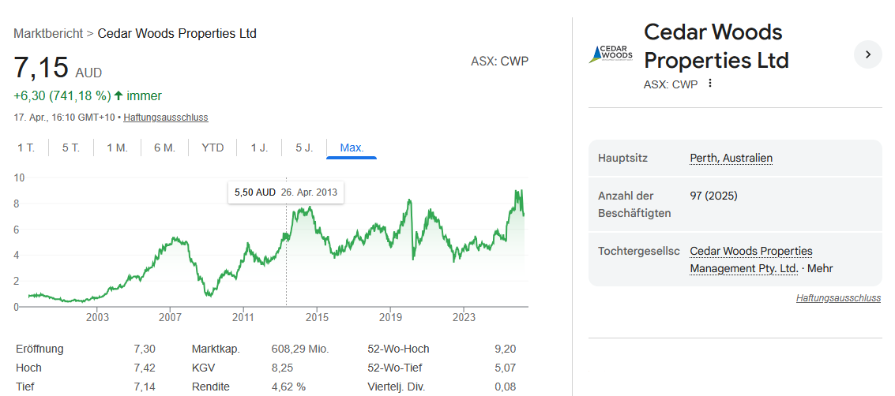Click the Cedar Woods logo icon
The width and height of the screenshot is (895, 396).
tap(611, 54)
